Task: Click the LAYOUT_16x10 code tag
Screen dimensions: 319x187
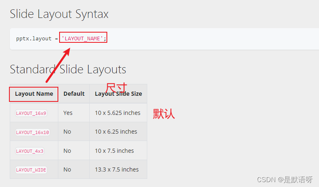Action: (33, 132)
